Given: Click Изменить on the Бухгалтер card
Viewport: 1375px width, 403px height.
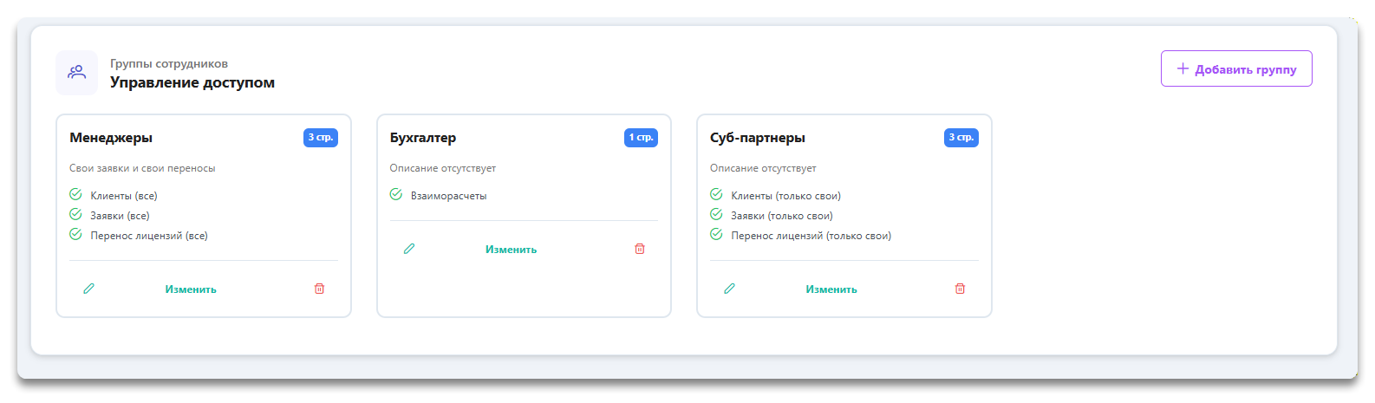Looking at the screenshot, I should coord(511,250).
